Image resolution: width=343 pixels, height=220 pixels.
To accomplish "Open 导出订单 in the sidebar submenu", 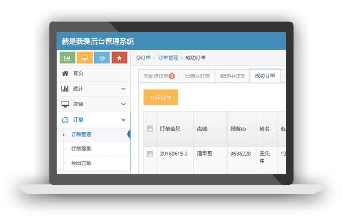I will pyautogui.click(x=81, y=163).
